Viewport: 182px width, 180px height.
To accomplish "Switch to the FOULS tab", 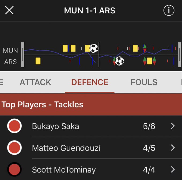I will pyautogui.click(x=144, y=82).
